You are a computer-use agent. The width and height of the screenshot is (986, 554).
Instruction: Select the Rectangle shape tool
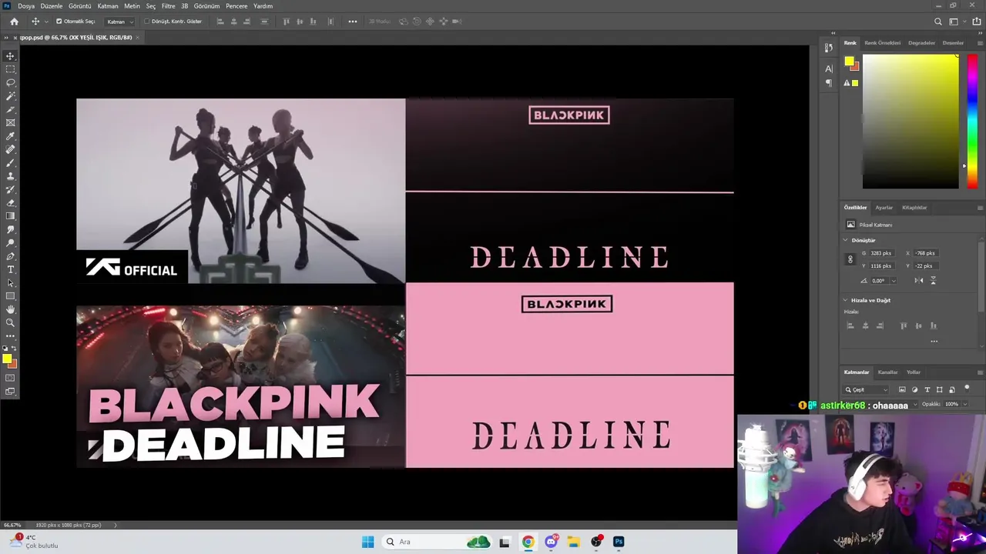click(x=10, y=296)
